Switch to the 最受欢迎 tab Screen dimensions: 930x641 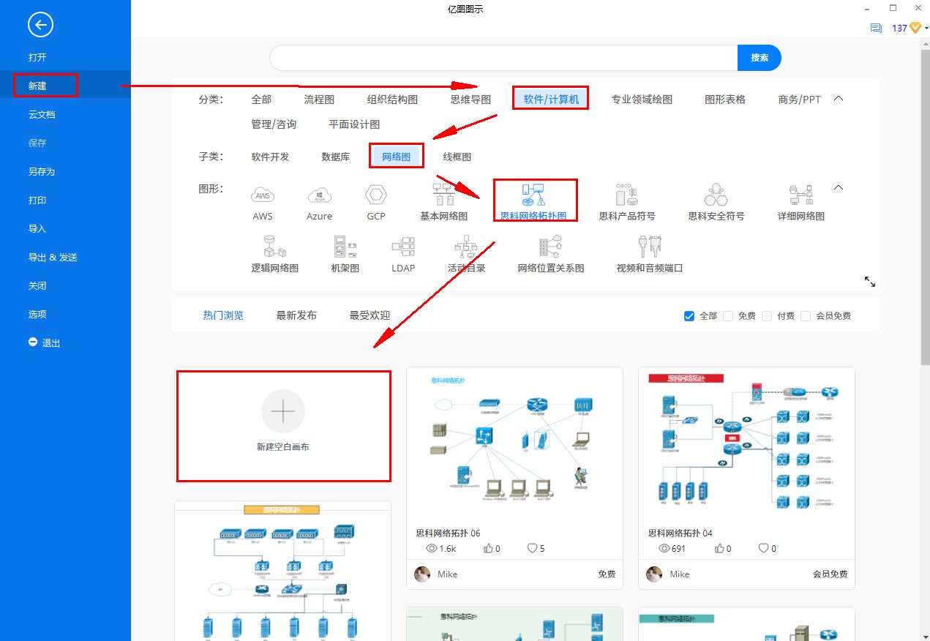click(370, 315)
